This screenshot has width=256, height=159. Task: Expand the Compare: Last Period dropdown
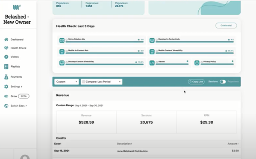pos(102,82)
